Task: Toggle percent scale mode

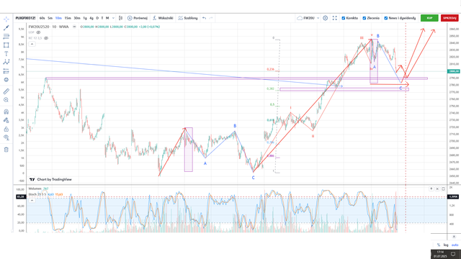Action: click(439, 245)
